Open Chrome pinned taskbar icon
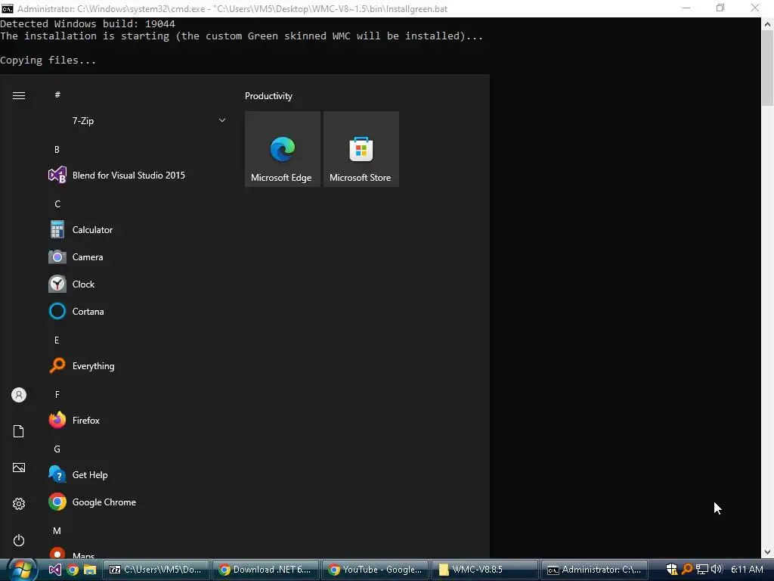 pyautogui.click(x=73, y=570)
